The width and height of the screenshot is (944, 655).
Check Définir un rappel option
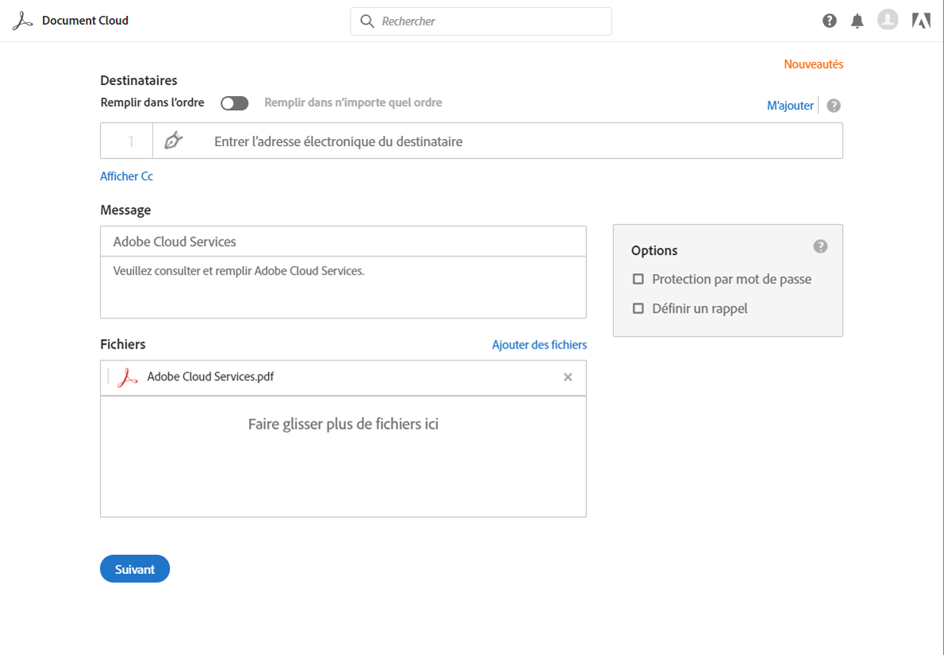[638, 309]
